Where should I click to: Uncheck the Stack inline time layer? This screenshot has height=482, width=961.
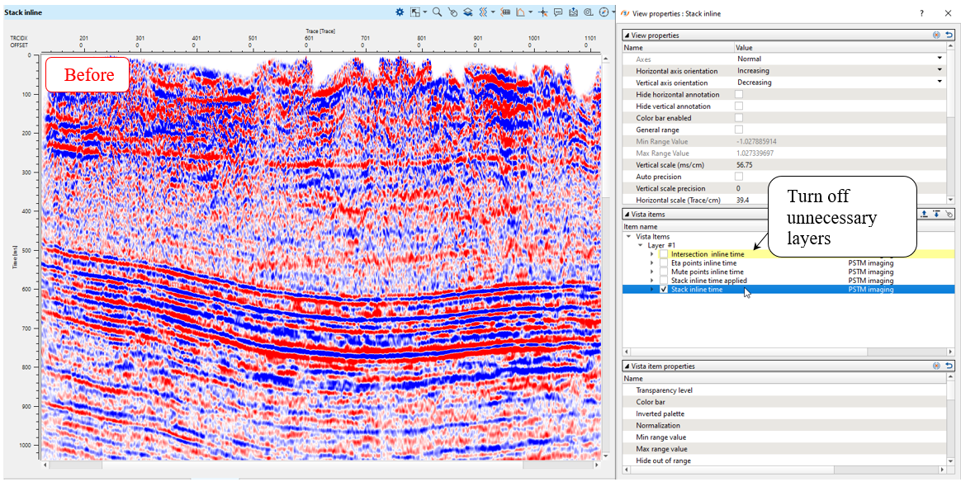664,290
